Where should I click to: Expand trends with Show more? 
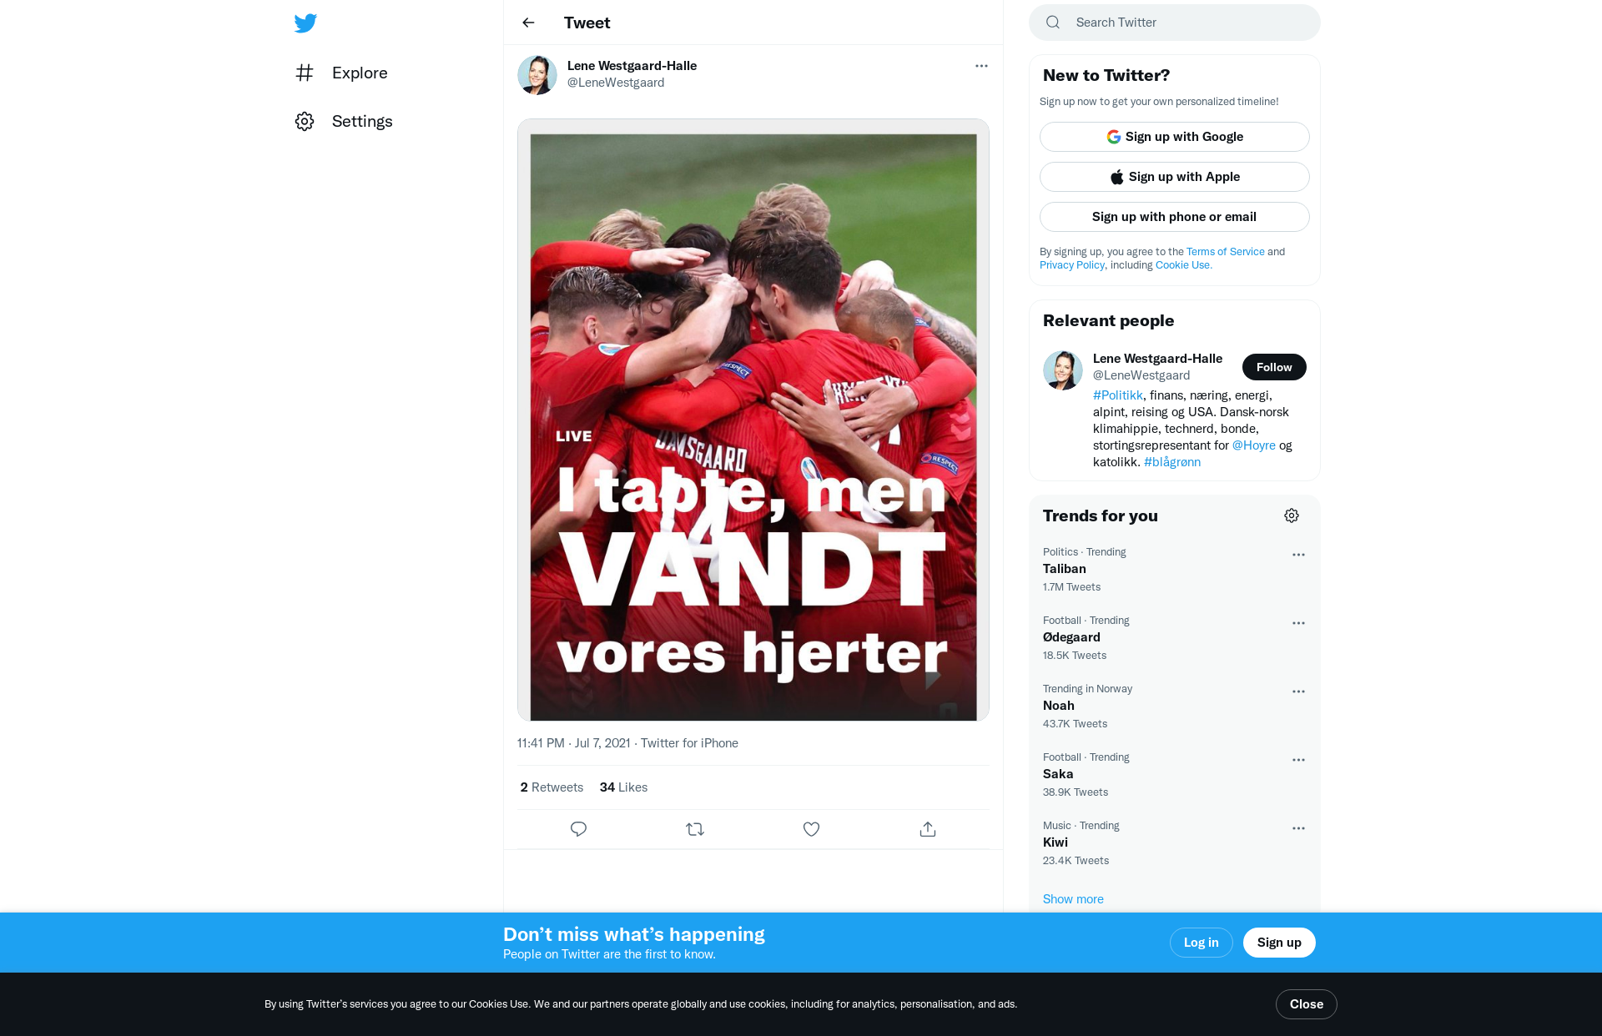(x=1073, y=899)
